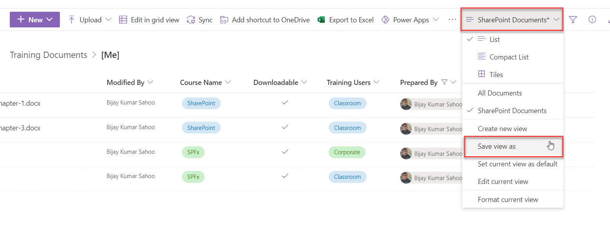Click Set current view as default
This screenshot has height=227, width=610.
517,164
